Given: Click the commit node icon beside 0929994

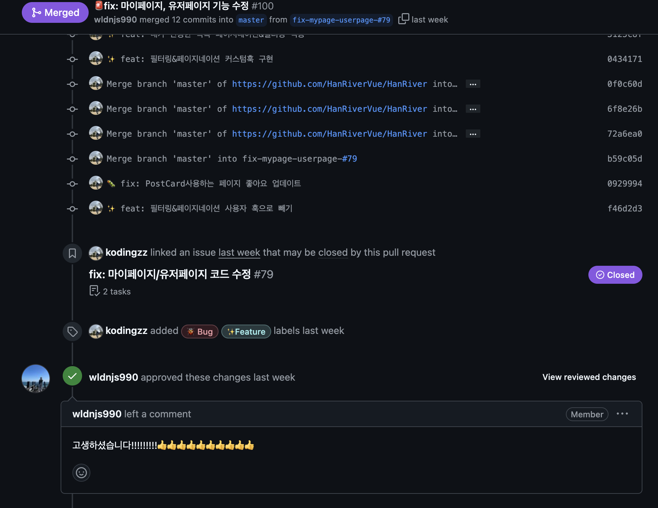Looking at the screenshot, I should coord(72,184).
